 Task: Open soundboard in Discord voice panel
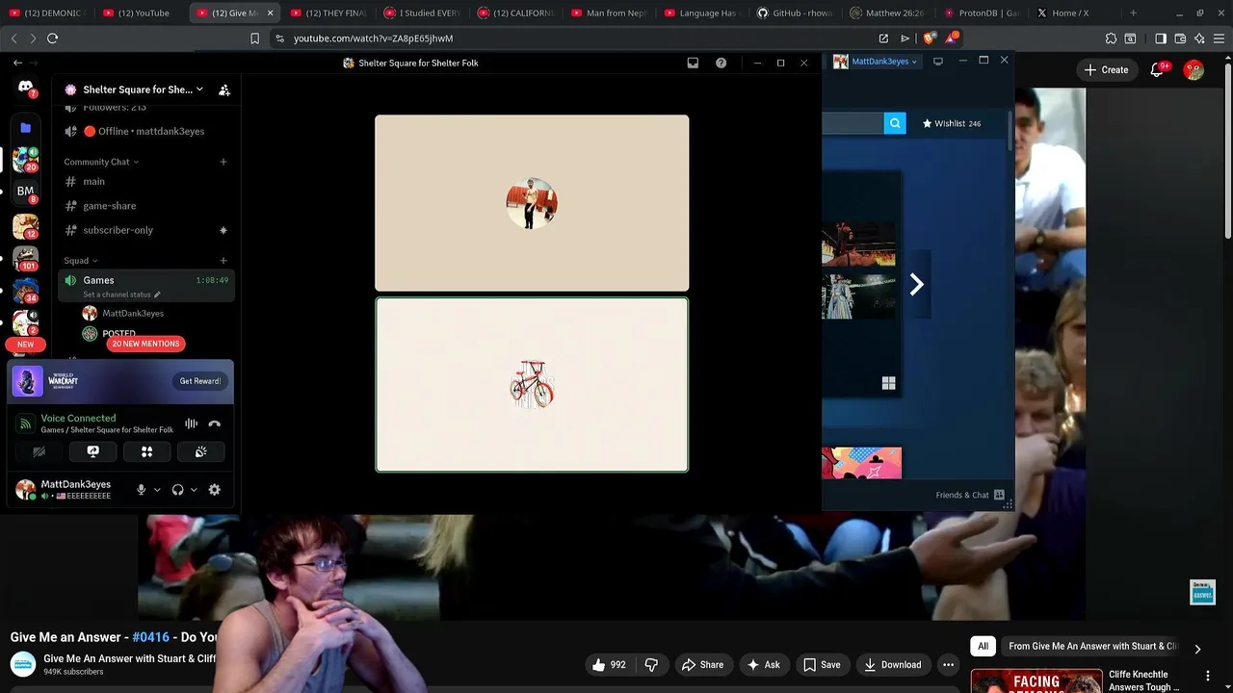200,451
